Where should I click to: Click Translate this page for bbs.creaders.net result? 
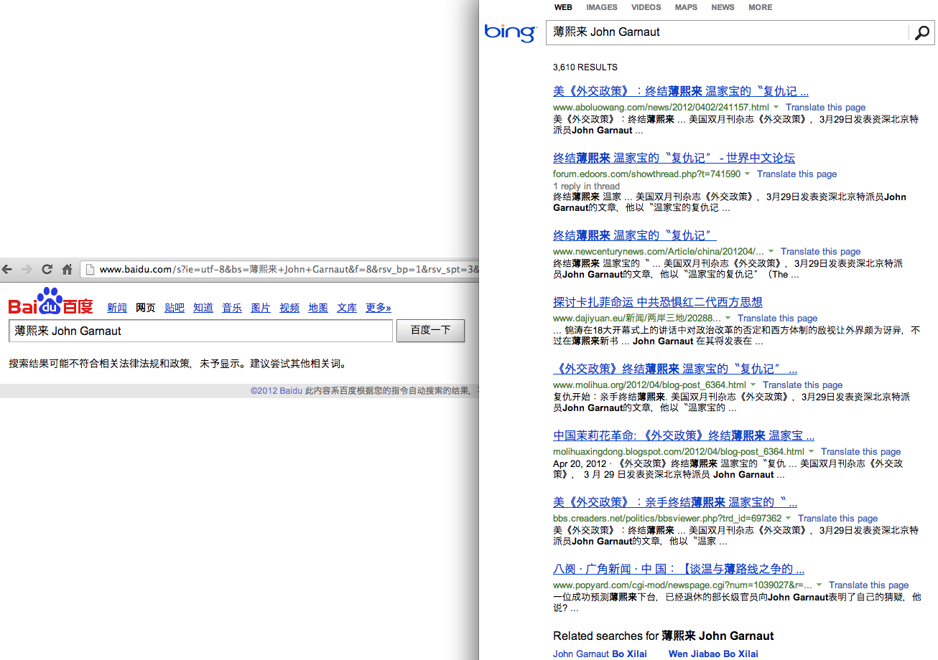click(x=837, y=518)
